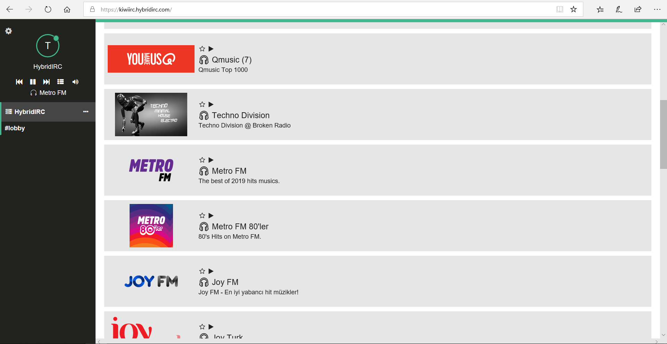Click the vertical scrollbar thumb
667x344 pixels.
pos(664,134)
